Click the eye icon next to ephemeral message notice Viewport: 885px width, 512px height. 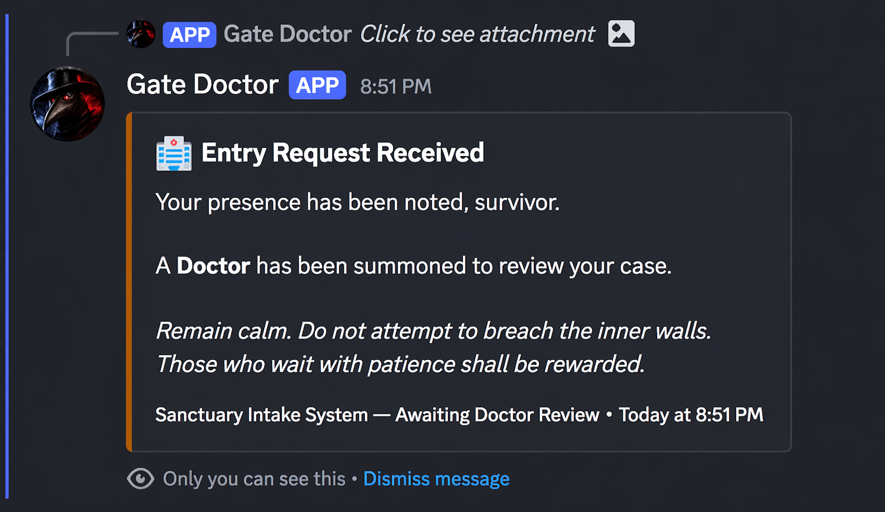point(140,478)
